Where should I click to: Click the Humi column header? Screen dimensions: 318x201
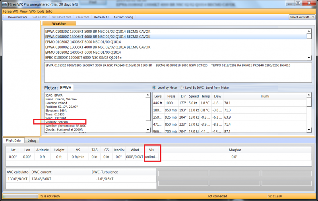[265, 96]
